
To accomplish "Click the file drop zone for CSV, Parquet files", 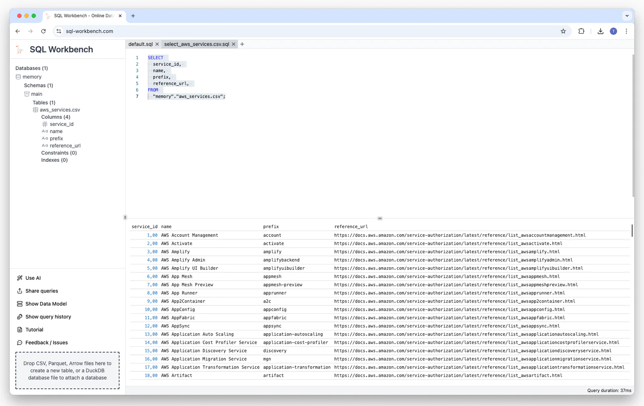I will pyautogui.click(x=68, y=371).
